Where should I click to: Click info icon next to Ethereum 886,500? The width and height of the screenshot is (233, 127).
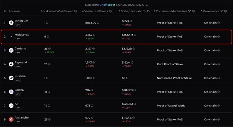[98, 23]
